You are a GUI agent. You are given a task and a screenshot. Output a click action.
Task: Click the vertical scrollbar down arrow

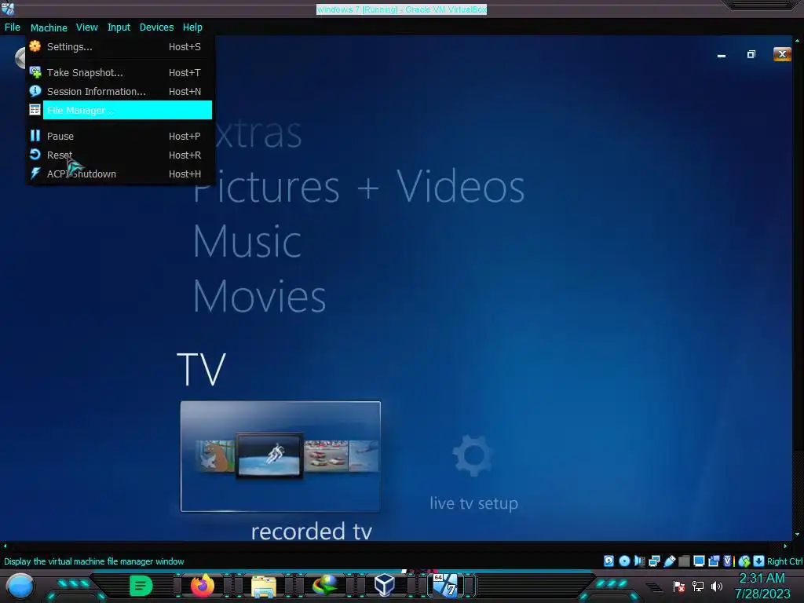798,534
